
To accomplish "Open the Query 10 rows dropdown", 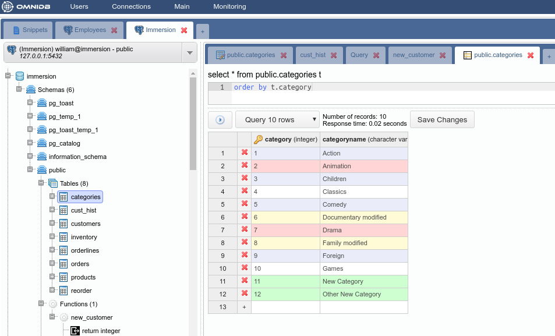I will coord(278,120).
